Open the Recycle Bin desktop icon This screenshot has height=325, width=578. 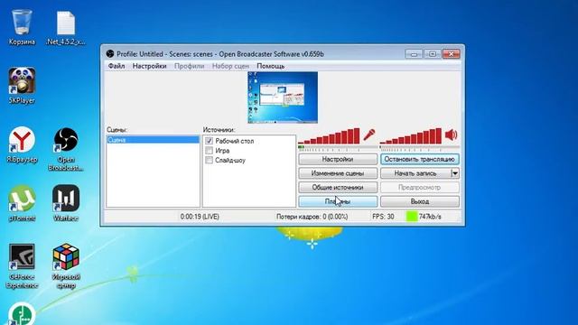(22, 27)
